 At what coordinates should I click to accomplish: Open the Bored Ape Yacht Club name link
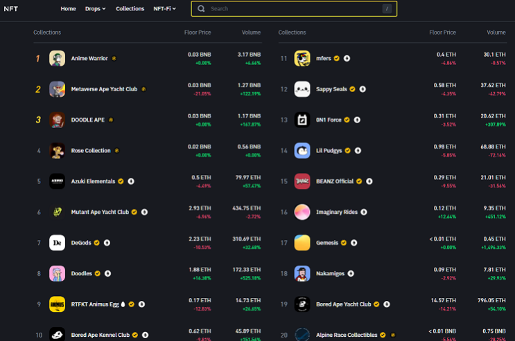coord(344,304)
